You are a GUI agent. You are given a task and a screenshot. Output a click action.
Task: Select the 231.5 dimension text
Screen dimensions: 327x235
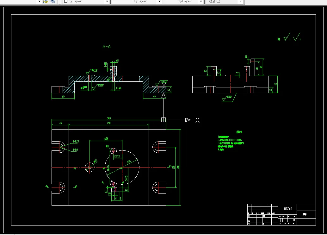(x=117, y=156)
